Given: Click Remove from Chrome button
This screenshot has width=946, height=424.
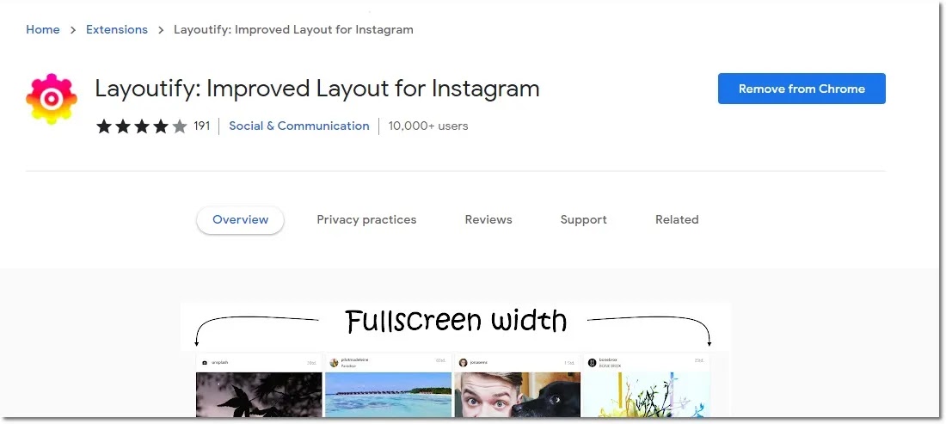Looking at the screenshot, I should (x=802, y=89).
